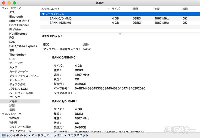200x138 pixels.
Task: Click the sort arrow in メモリスロット column header
Action: click(109, 9)
